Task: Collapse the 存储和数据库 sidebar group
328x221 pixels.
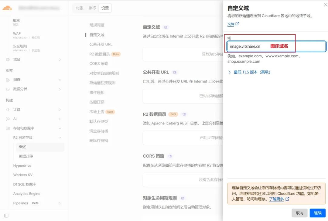Action: (60, 128)
